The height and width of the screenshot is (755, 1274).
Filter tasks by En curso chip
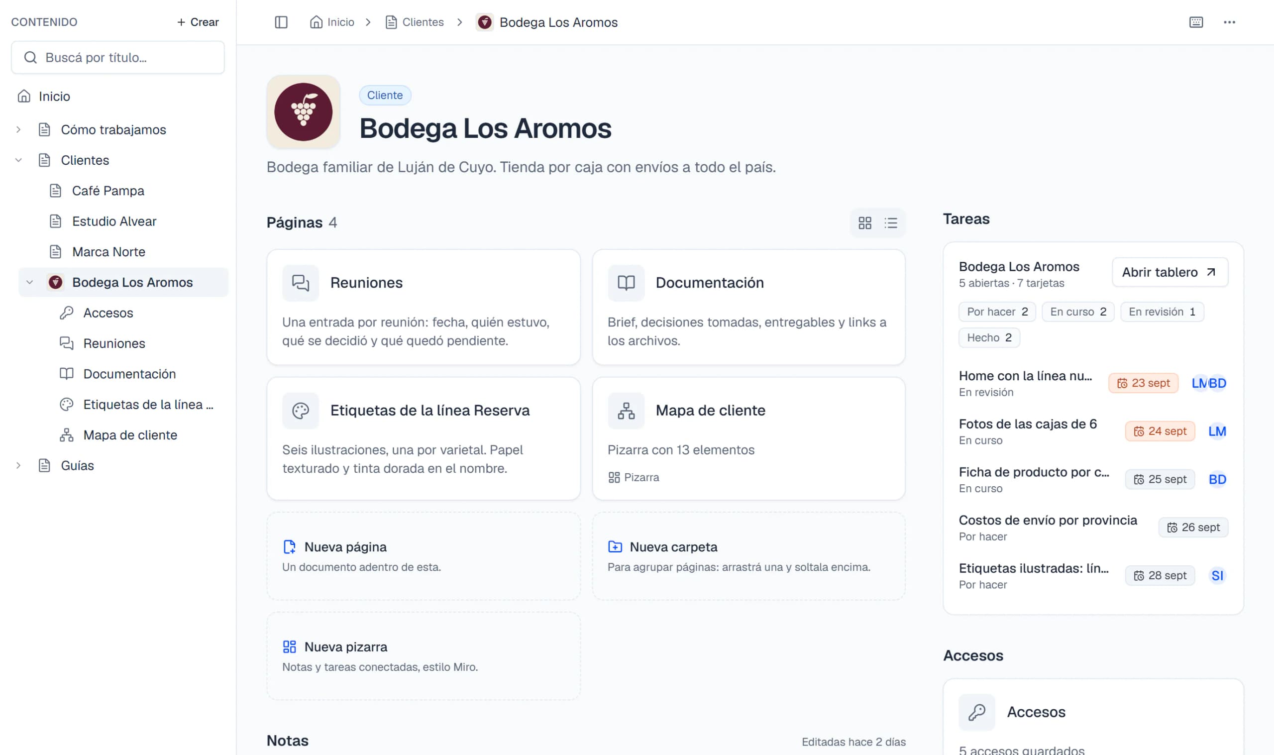coord(1078,312)
